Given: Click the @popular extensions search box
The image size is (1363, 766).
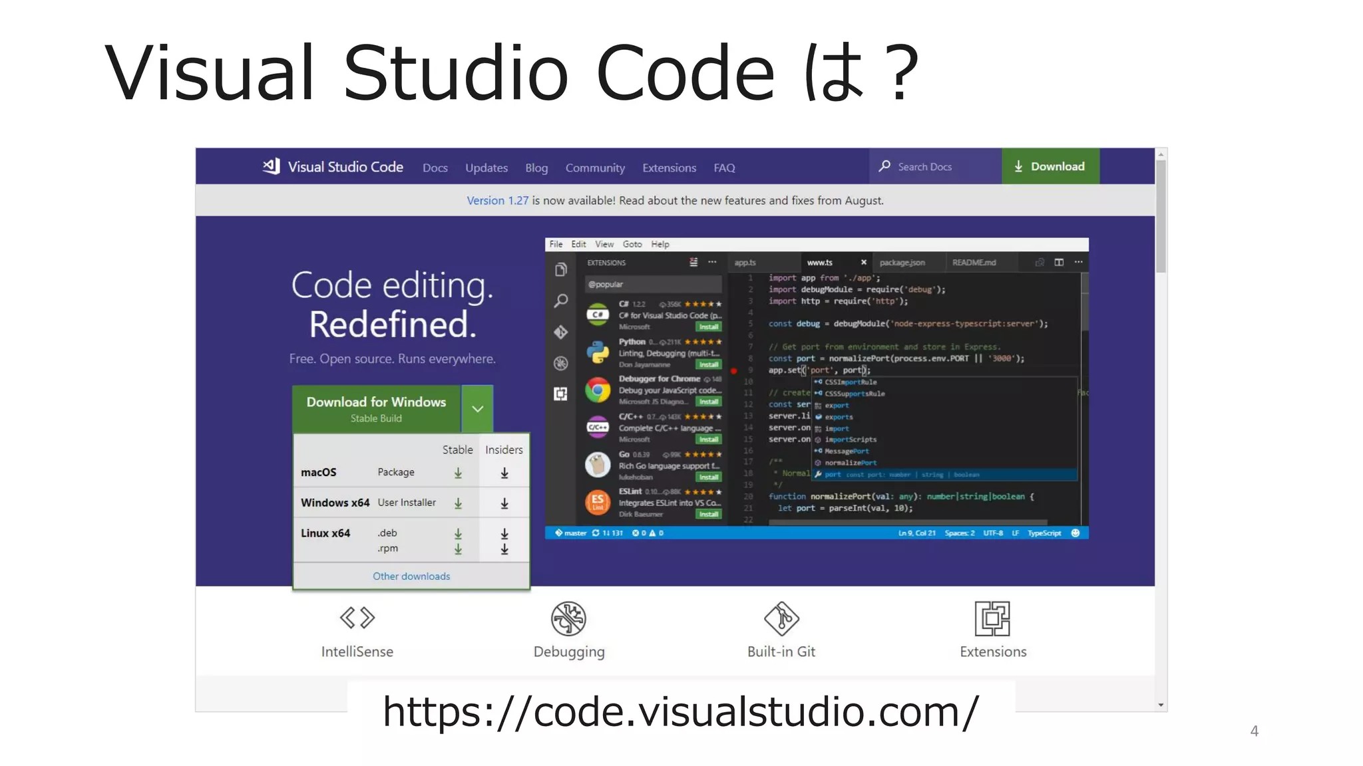Looking at the screenshot, I should pos(653,284).
